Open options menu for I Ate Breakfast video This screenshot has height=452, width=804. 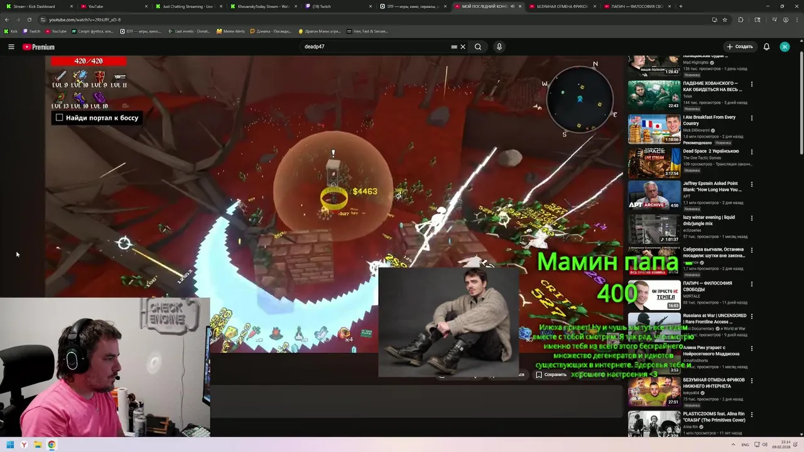(751, 118)
